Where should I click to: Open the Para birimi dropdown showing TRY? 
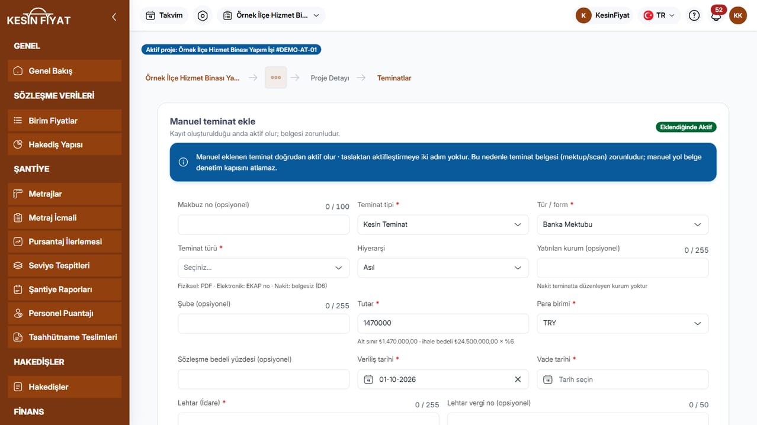(x=623, y=323)
